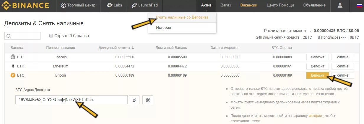This screenshot has height=124, width=364.
Task: Open Объявление page
Action: pyautogui.click(x=314, y=5)
